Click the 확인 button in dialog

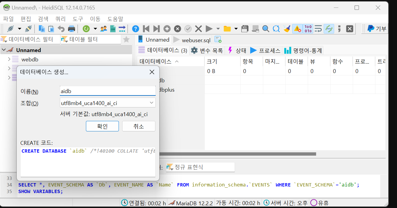pyautogui.click(x=102, y=126)
